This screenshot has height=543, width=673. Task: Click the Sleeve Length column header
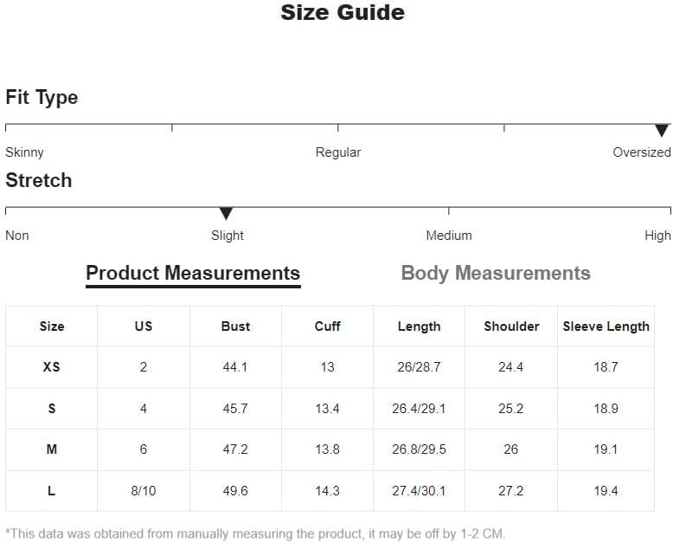click(606, 326)
